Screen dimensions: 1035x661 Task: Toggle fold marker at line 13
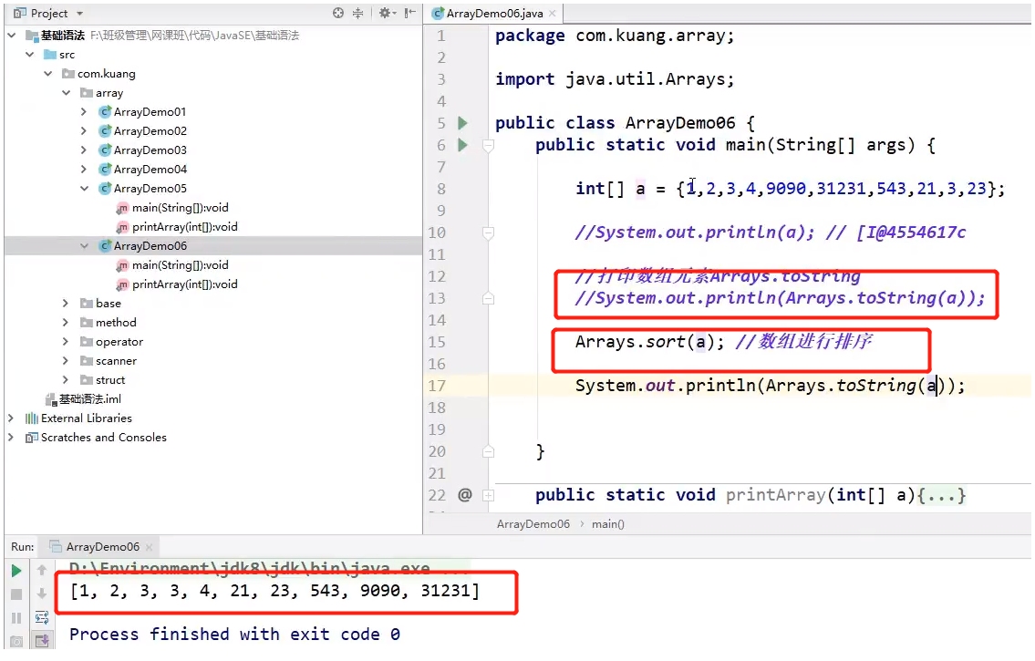coord(489,298)
